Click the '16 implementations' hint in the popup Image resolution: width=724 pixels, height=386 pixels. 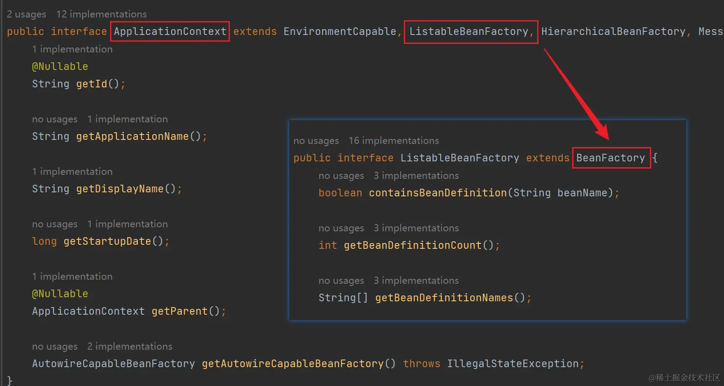coord(394,141)
